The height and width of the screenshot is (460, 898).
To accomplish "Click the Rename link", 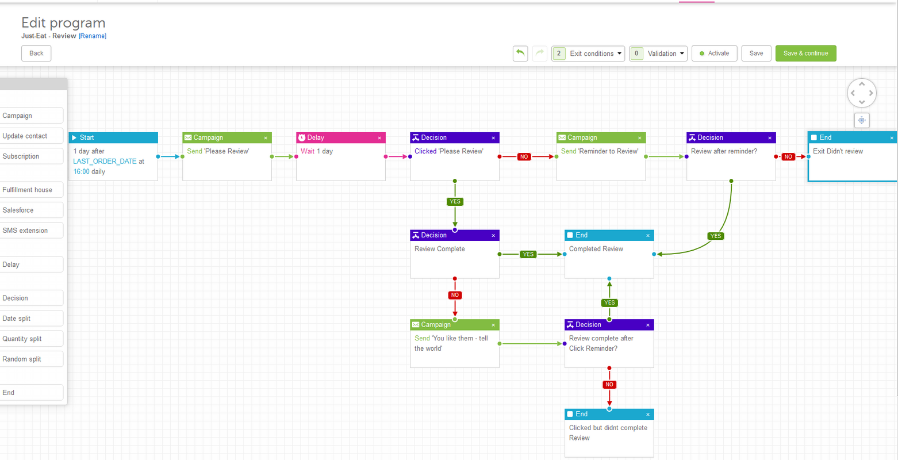I will point(92,36).
